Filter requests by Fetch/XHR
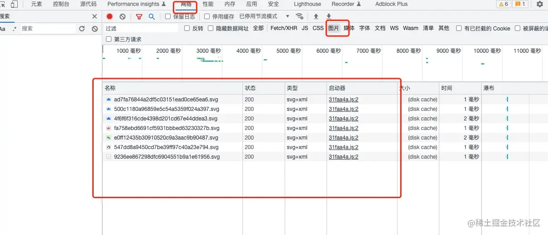 (284, 28)
